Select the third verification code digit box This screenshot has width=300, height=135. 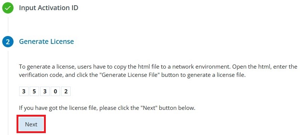[45, 91]
